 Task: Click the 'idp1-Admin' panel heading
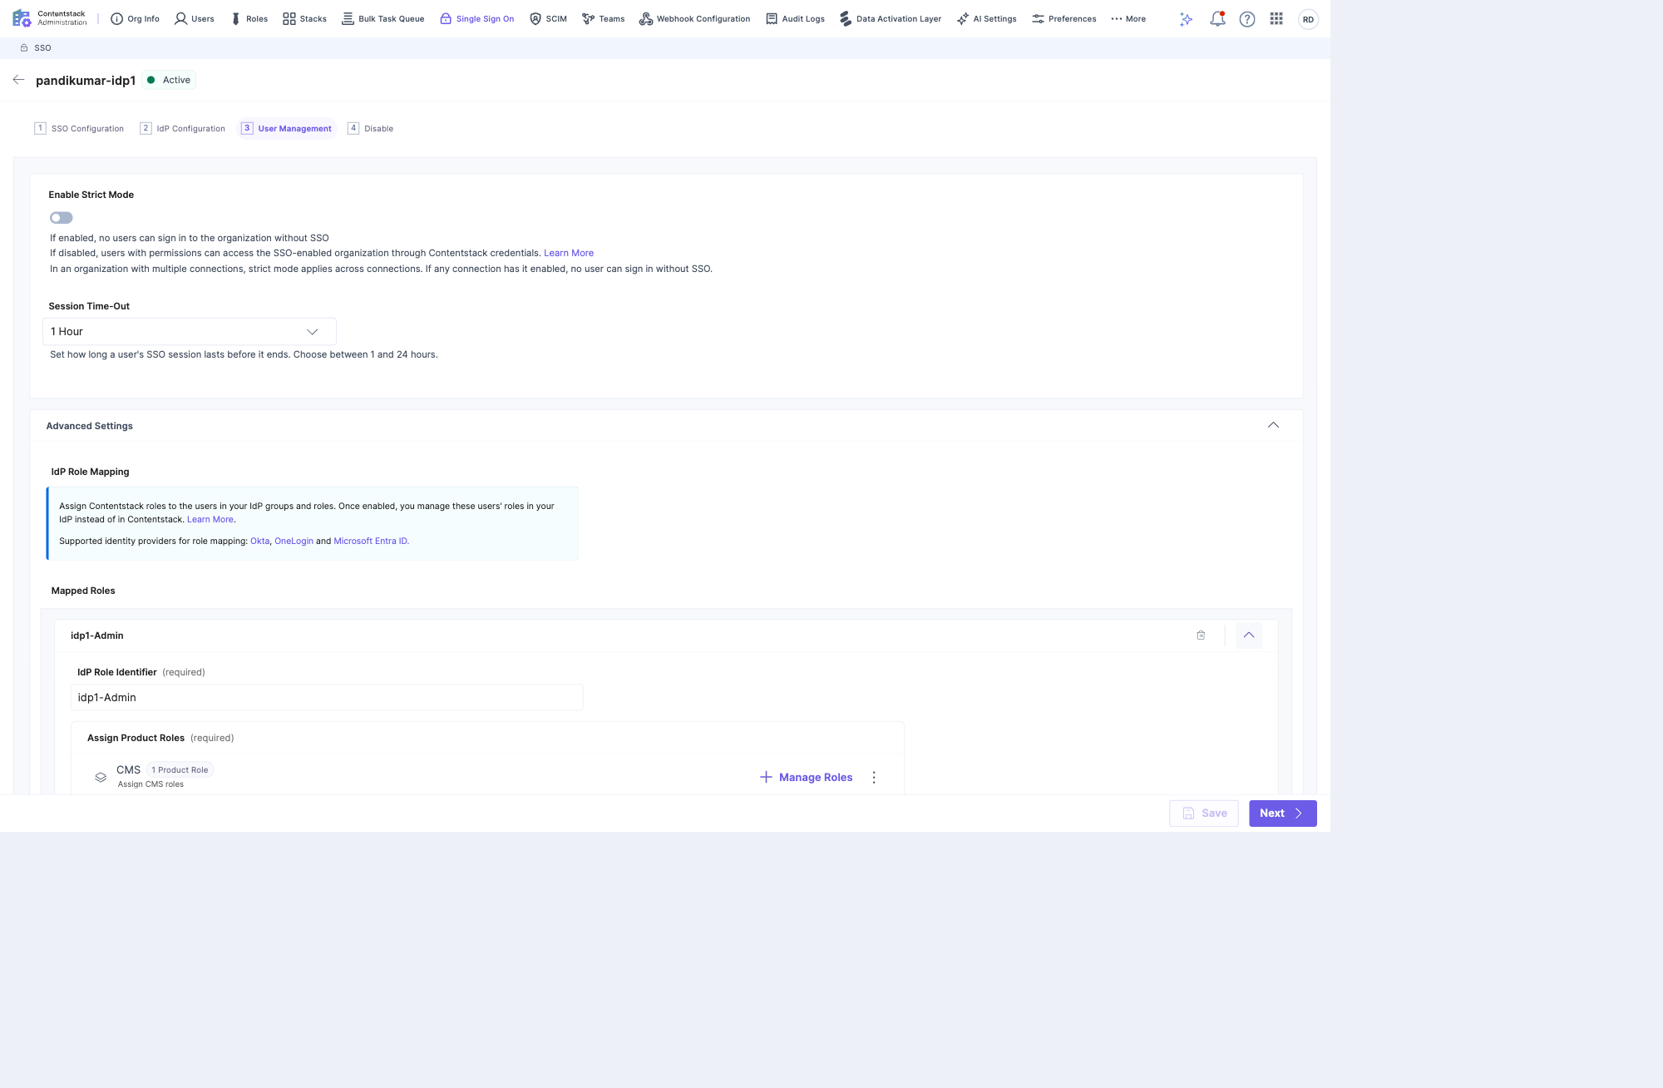pyautogui.click(x=96, y=635)
